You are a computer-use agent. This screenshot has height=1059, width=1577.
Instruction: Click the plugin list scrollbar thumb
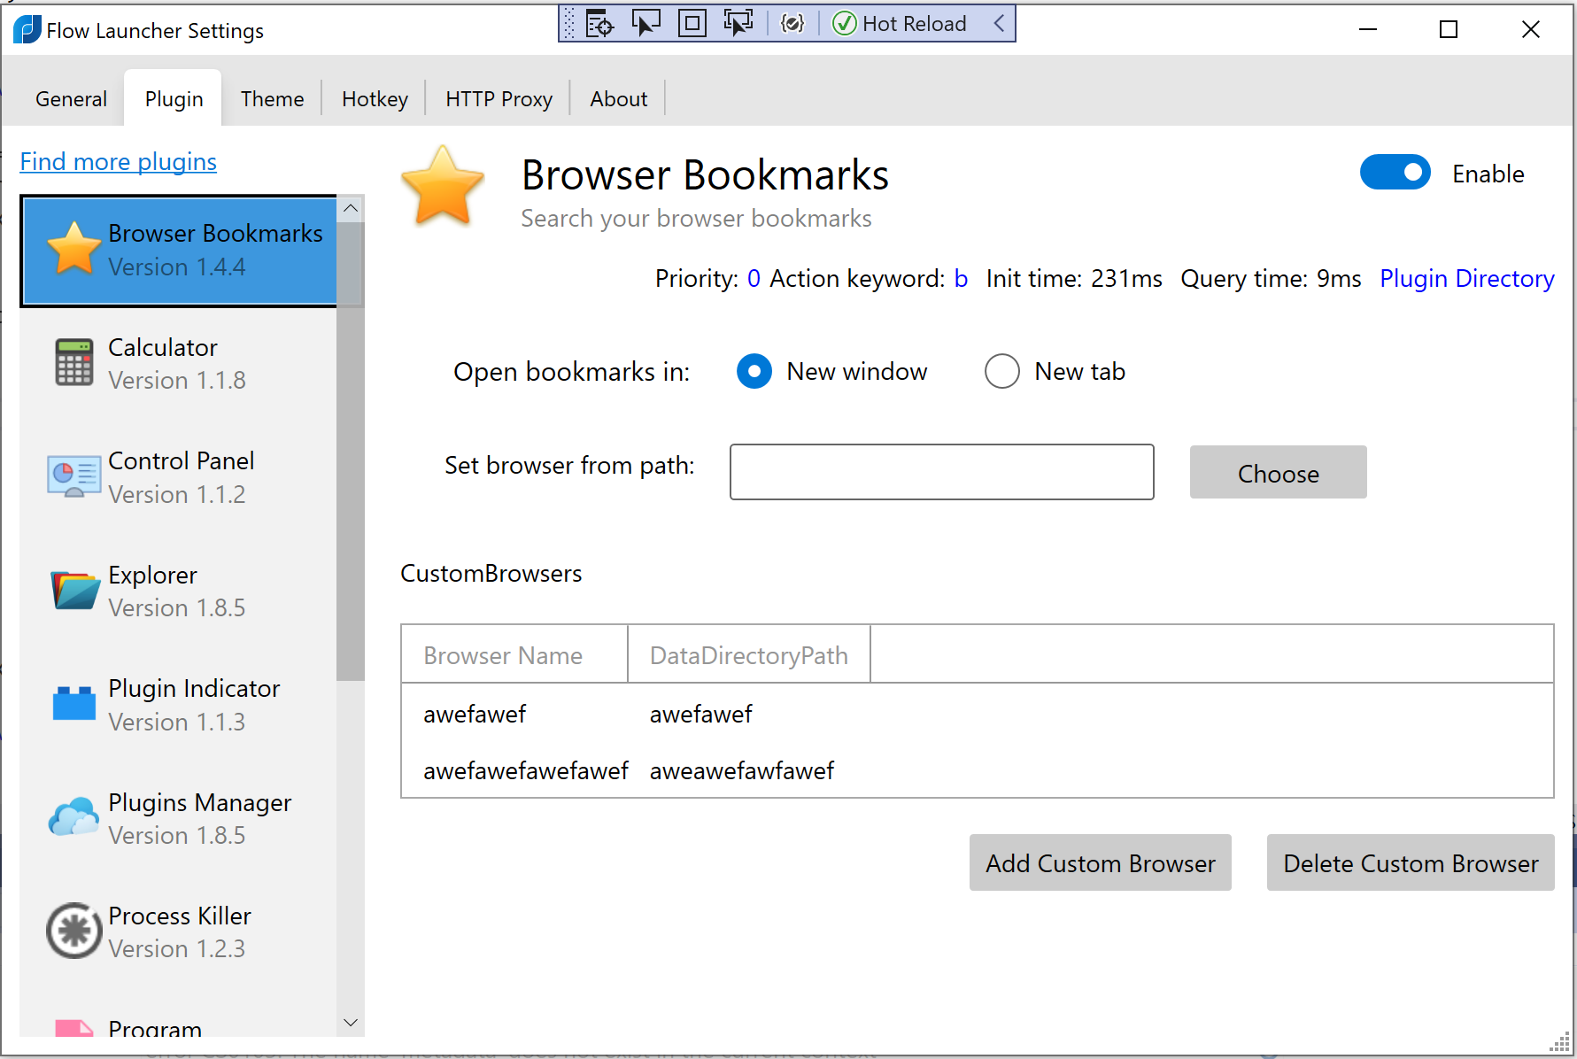tap(351, 452)
